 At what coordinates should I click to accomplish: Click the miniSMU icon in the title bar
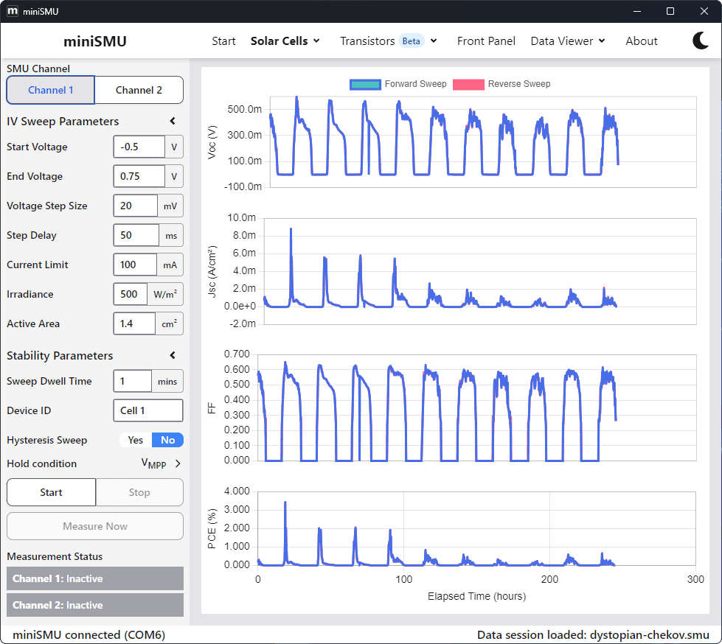pyautogui.click(x=12, y=11)
